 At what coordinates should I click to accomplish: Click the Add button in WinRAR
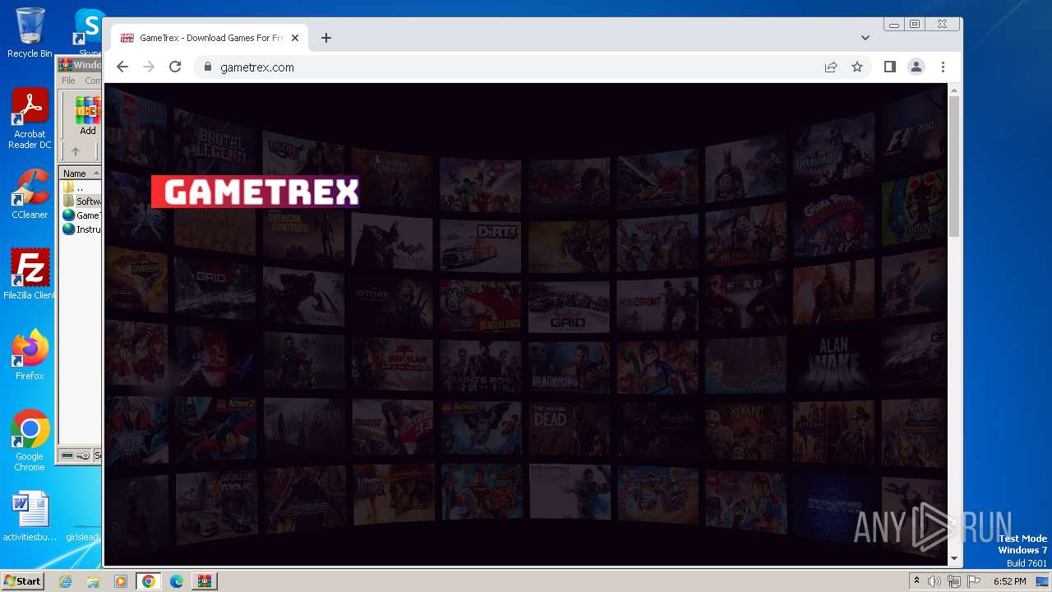tap(87, 116)
